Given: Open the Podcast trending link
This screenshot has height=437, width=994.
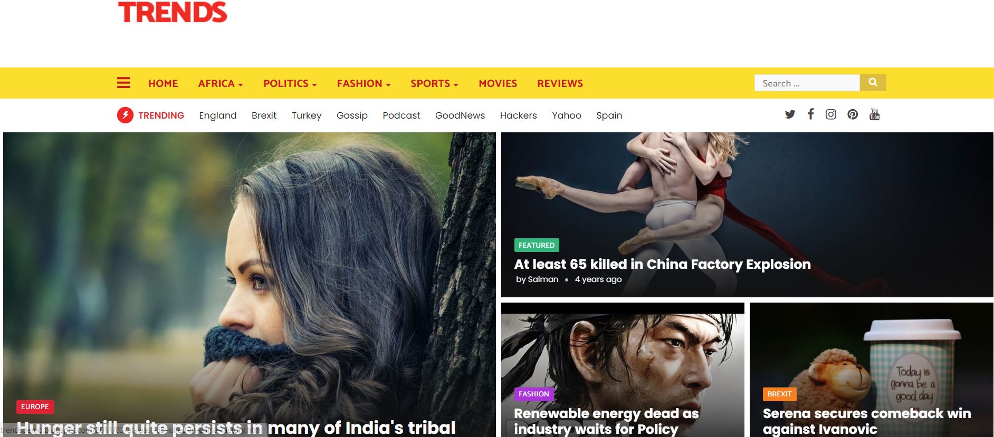Looking at the screenshot, I should [x=402, y=115].
